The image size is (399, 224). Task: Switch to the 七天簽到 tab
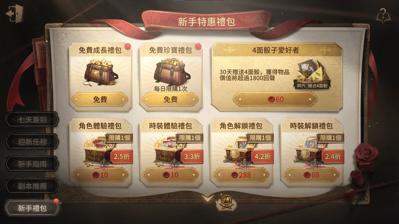[32, 119]
